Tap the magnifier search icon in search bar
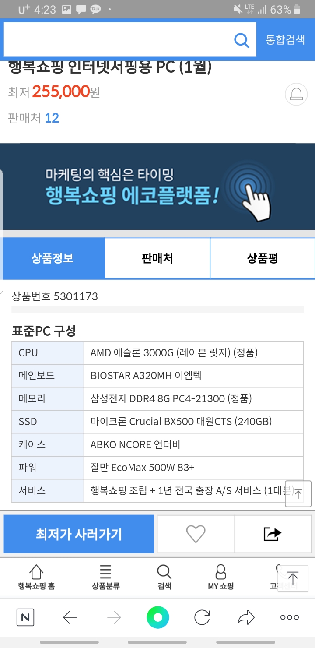Screen dimensions: 315x648 [x=241, y=40]
